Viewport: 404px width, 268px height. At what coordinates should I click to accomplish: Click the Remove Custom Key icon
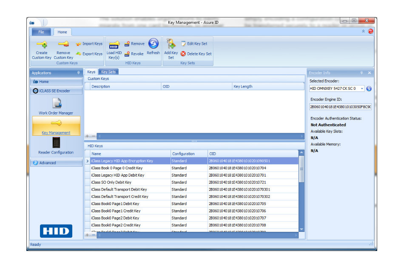[x=63, y=44]
